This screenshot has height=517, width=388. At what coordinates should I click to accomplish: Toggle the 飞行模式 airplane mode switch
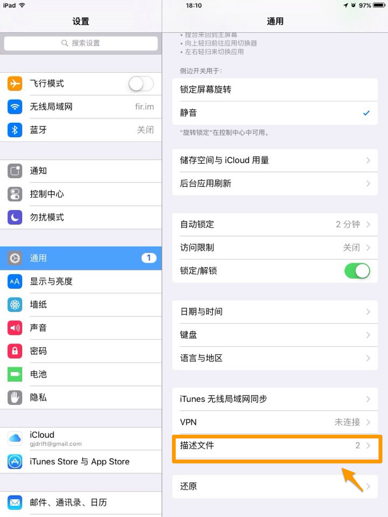tap(141, 83)
